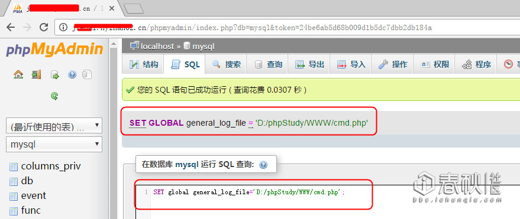Open the 操作 (Operations) tab
The height and width of the screenshot is (219, 520).
[392, 64]
